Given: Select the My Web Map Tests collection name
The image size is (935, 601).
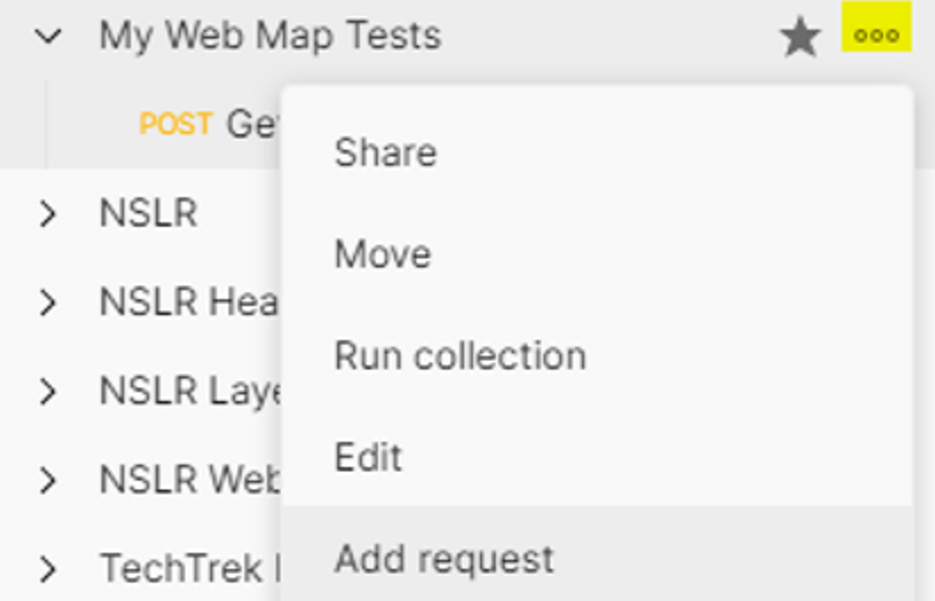Looking at the screenshot, I should (x=270, y=36).
